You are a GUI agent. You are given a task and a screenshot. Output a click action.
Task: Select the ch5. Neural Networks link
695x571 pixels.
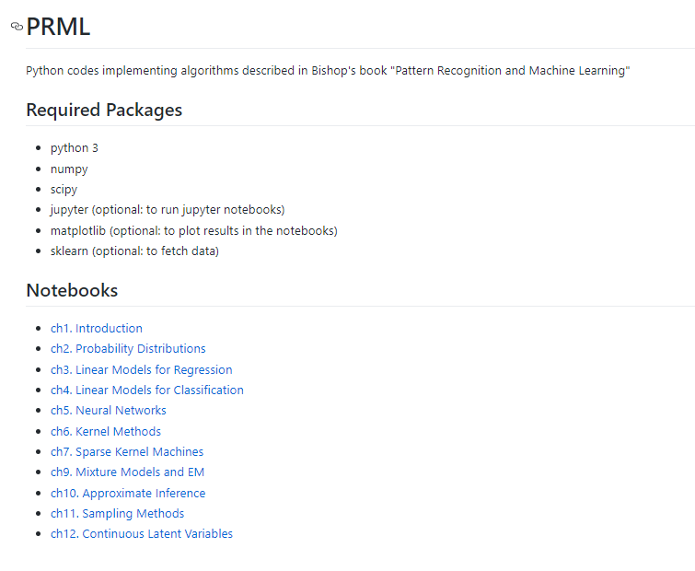109,410
